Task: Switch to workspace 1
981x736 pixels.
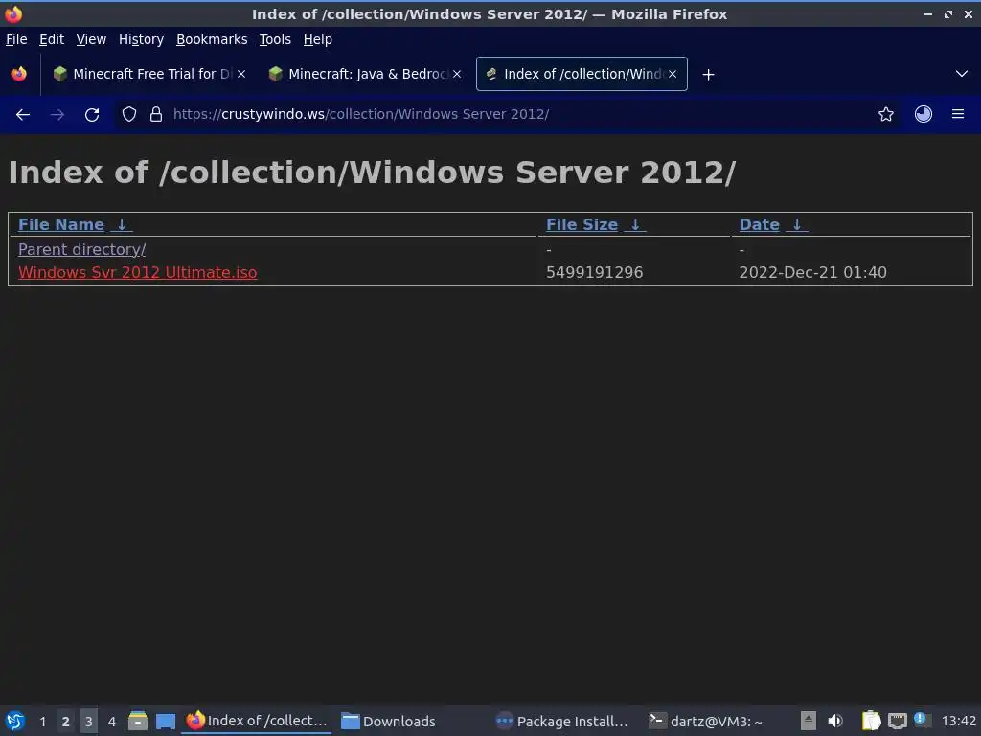Action: click(42, 722)
